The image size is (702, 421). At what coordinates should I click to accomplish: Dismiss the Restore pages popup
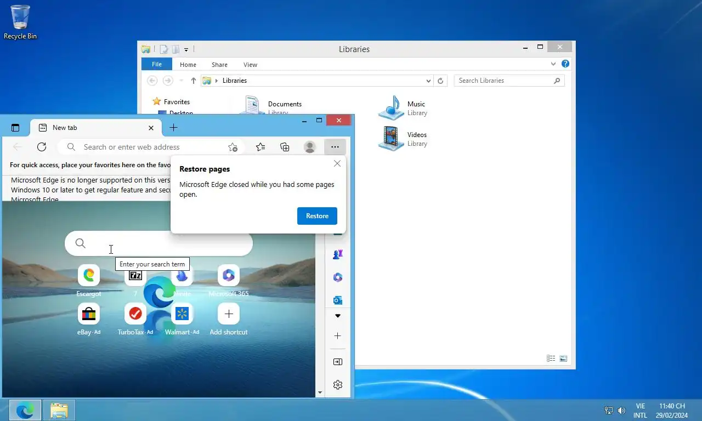[337, 163]
